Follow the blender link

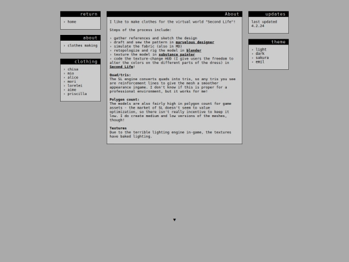coord(194,50)
